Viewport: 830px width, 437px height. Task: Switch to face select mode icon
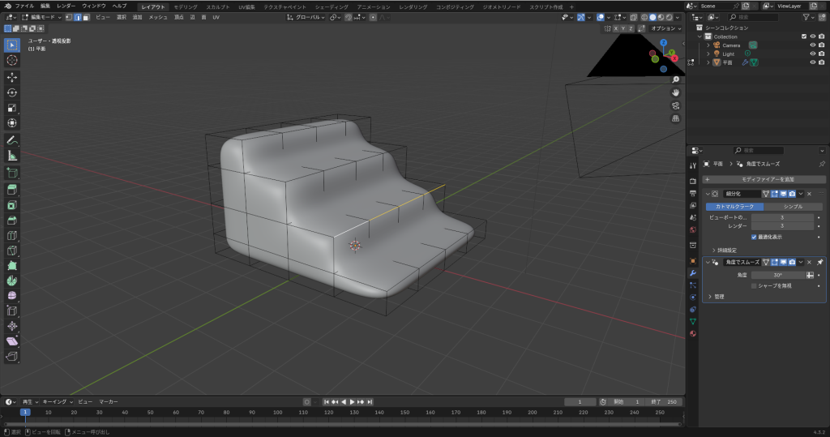tap(87, 17)
